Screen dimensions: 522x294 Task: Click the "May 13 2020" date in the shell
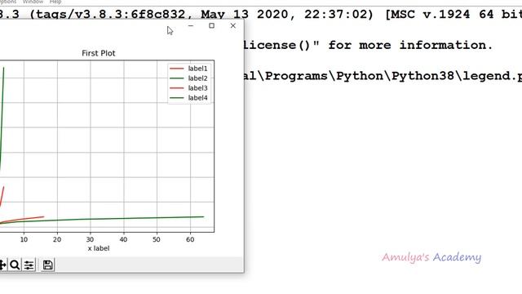tap(245, 15)
